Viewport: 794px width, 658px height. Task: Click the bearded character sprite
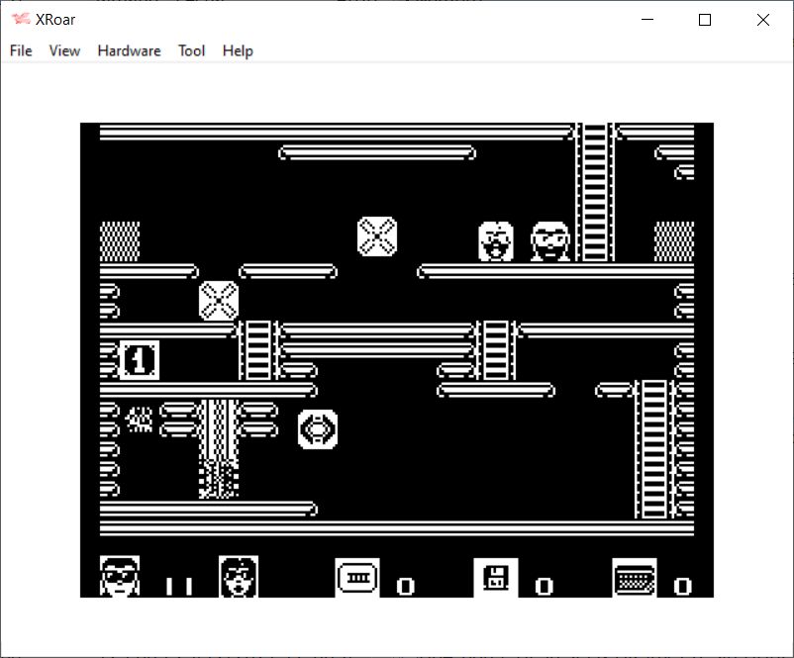[x=550, y=241]
